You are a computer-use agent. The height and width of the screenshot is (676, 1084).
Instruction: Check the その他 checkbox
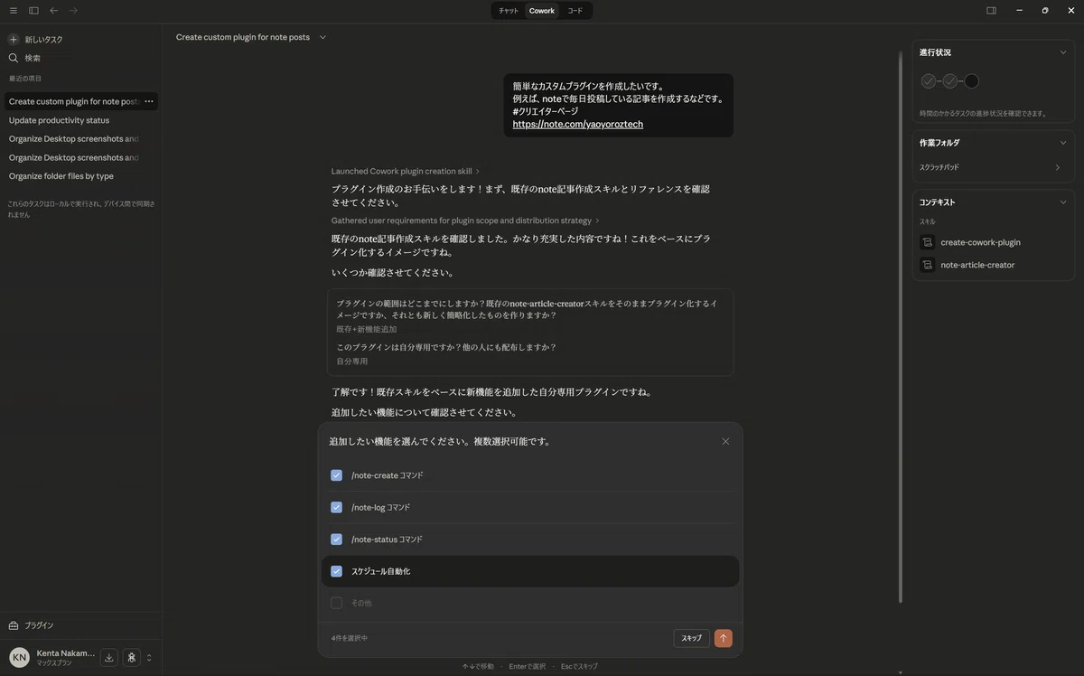pos(336,603)
